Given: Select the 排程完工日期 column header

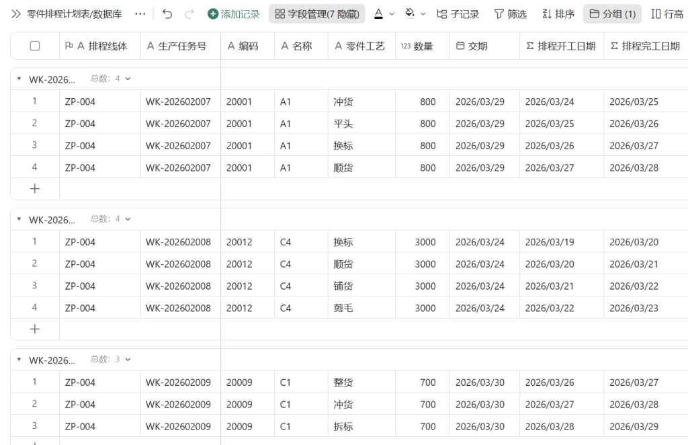Looking at the screenshot, I should coord(646,46).
